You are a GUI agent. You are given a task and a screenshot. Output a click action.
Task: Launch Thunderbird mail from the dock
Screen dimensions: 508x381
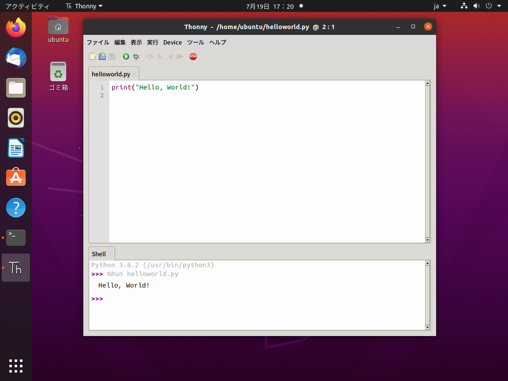(x=16, y=58)
